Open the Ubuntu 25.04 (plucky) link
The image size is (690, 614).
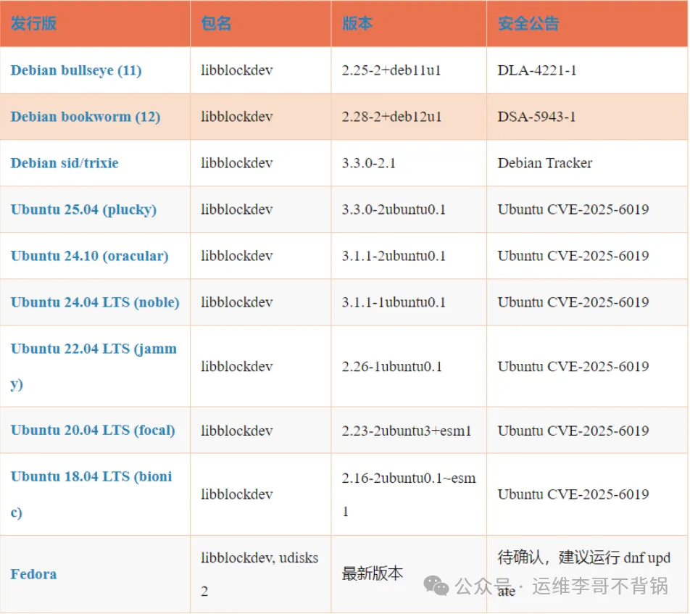tap(83, 209)
